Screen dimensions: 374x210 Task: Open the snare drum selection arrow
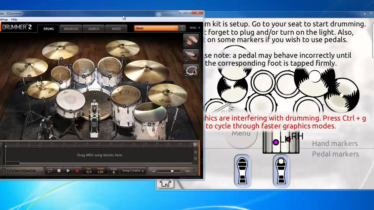71,111
